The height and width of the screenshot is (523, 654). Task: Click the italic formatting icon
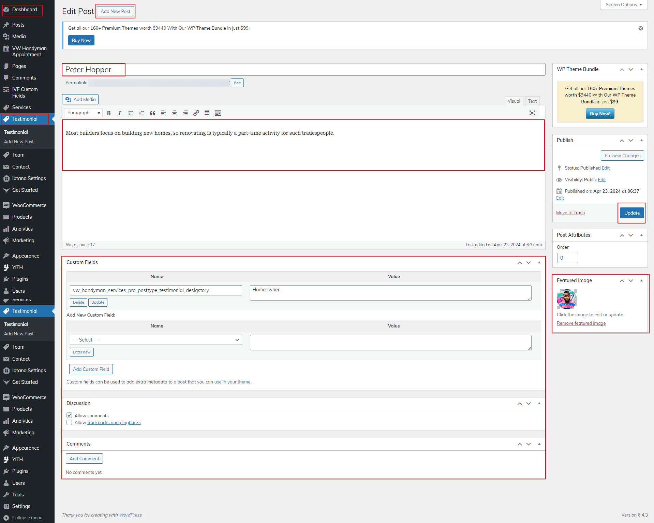point(120,113)
